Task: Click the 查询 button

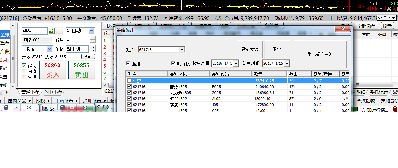Action: 88,57
